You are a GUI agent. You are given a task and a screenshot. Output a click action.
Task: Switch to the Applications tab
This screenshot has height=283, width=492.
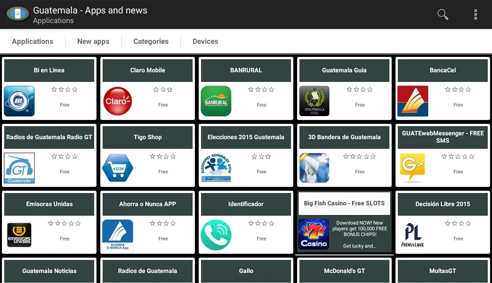[33, 41]
